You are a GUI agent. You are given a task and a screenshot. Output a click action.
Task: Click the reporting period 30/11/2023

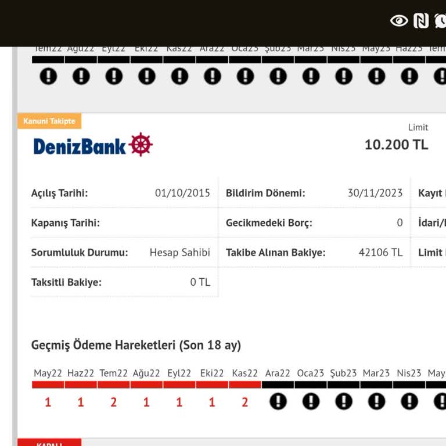coord(375,193)
